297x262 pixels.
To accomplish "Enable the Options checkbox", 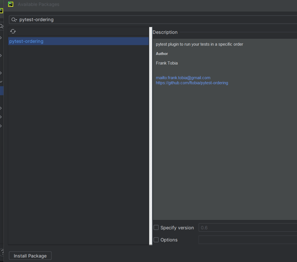I will (156, 240).
